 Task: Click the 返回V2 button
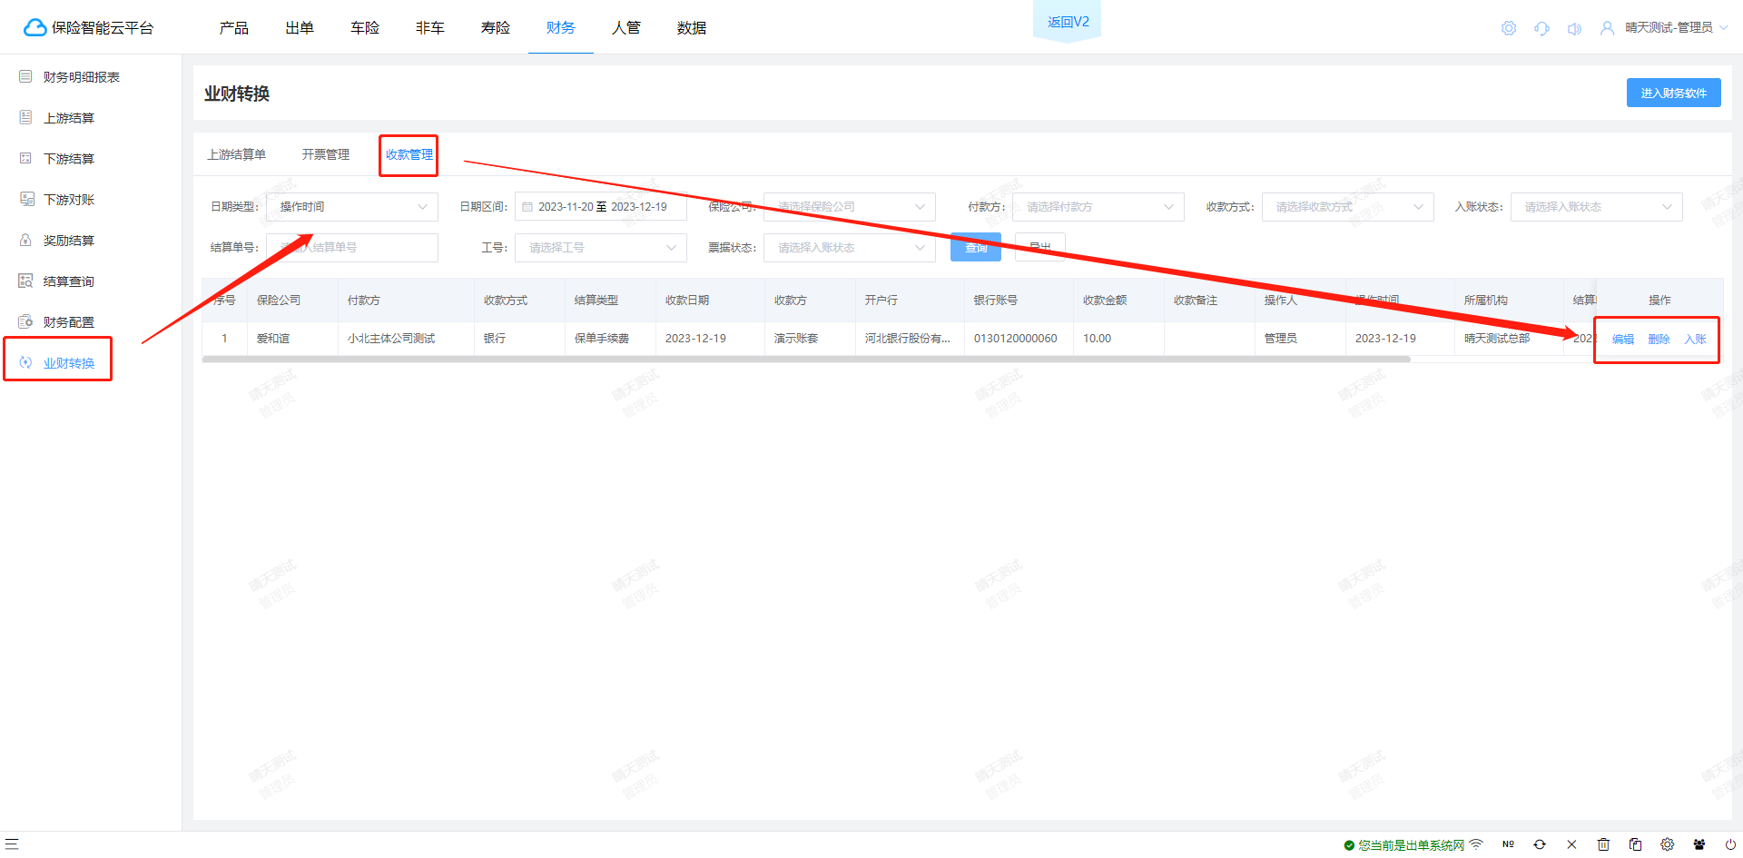(x=1068, y=22)
